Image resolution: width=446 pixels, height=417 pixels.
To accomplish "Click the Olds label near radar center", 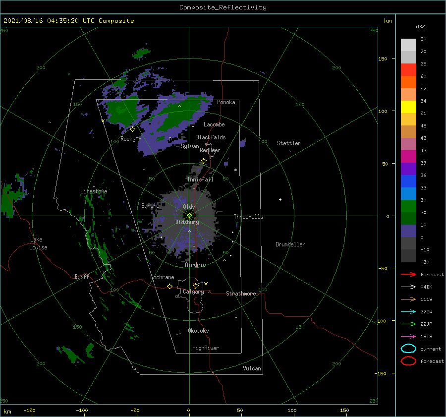I will pyautogui.click(x=189, y=207).
